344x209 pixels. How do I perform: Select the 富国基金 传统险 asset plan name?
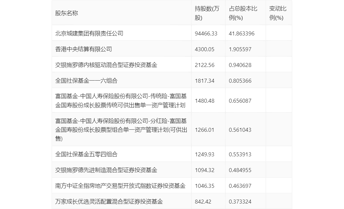[x=121, y=101]
